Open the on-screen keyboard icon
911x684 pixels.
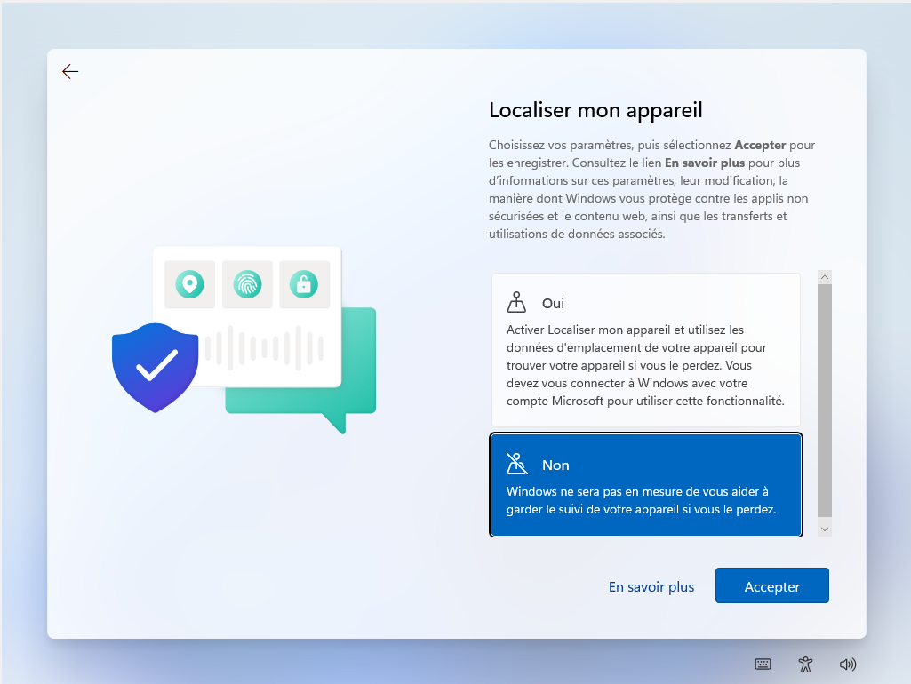click(763, 664)
